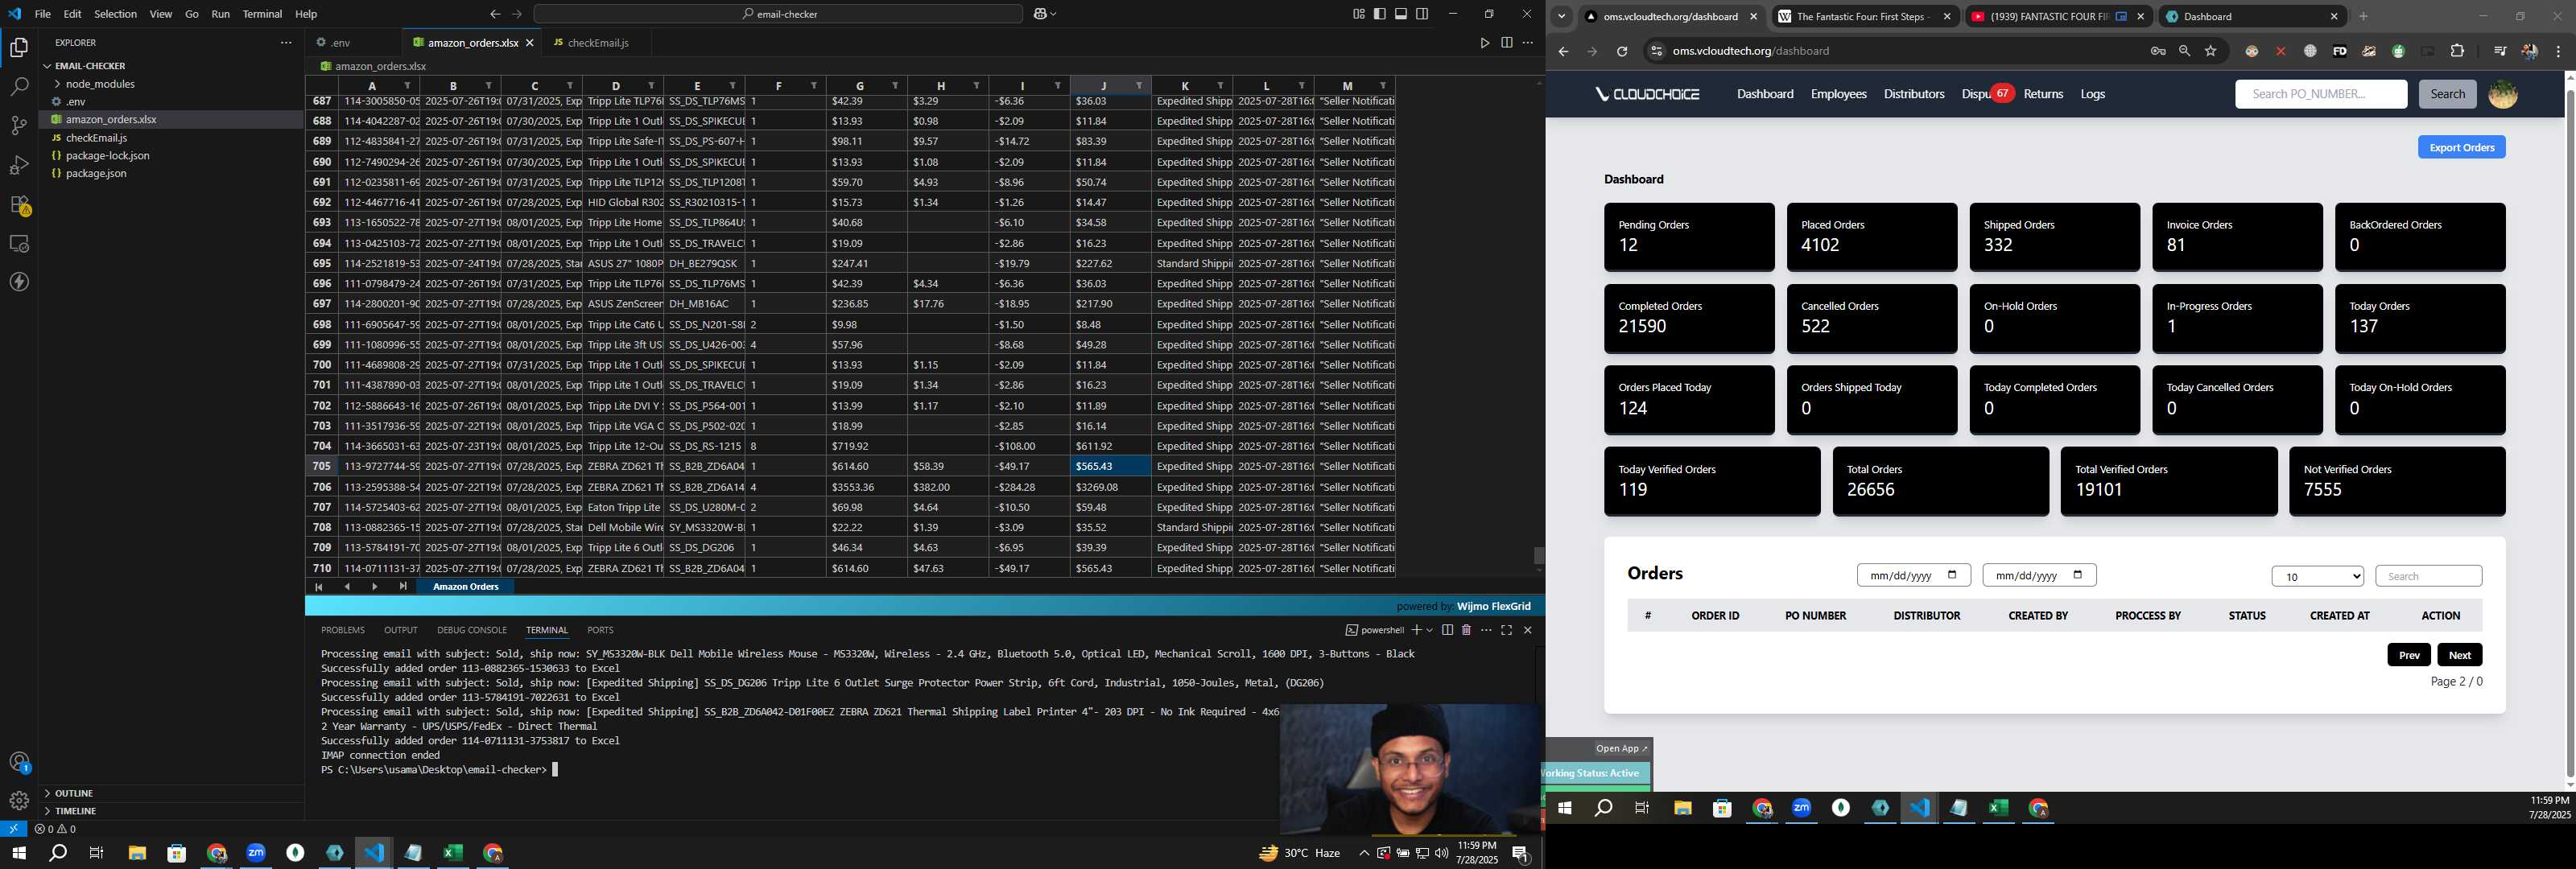Open the Terminal menu in VS Code menu bar
This screenshot has width=2576, height=869.
point(262,14)
